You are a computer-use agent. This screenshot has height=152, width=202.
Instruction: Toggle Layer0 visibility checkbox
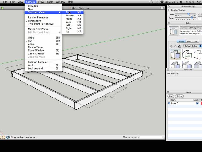coord(197,103)
